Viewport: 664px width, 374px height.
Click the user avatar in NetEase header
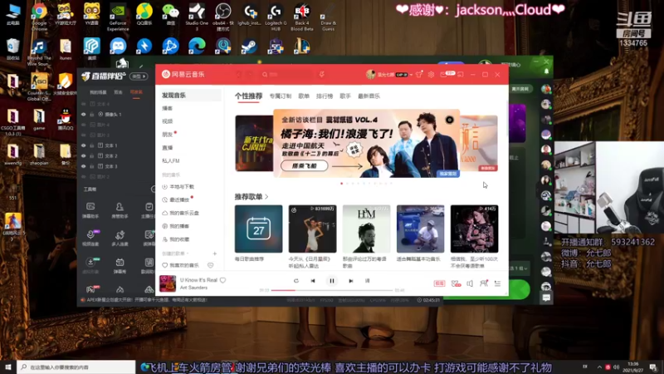[x=370, y=75]
